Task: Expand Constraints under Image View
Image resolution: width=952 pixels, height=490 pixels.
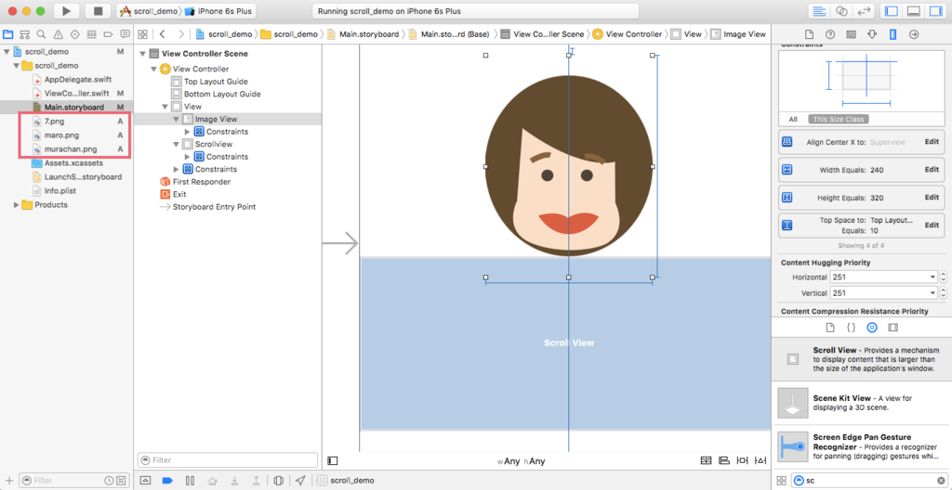Action: point(188,132)
